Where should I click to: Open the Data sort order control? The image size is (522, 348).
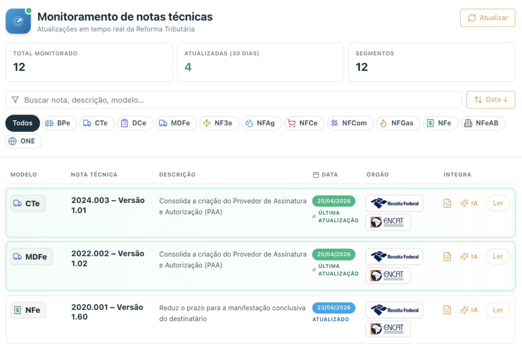[490, 100]
